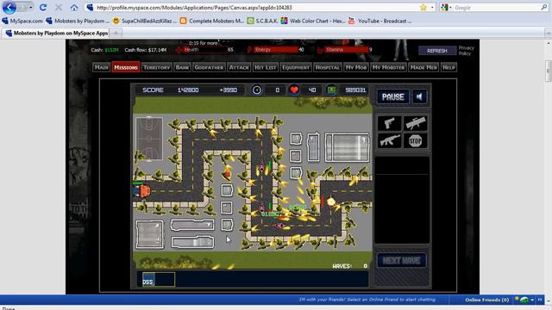This screenshot has height=310, width=552.
Task: Click the wave timer clock icon
Action: point(257,90)
